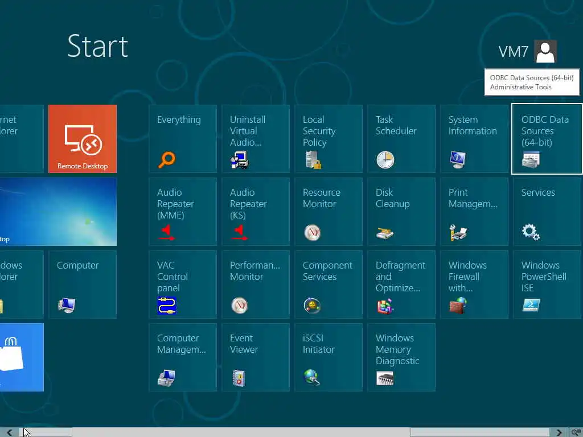Launch Audio Repeater (MME) tile
Screen dimensions: 583x437
pos(183,212)
